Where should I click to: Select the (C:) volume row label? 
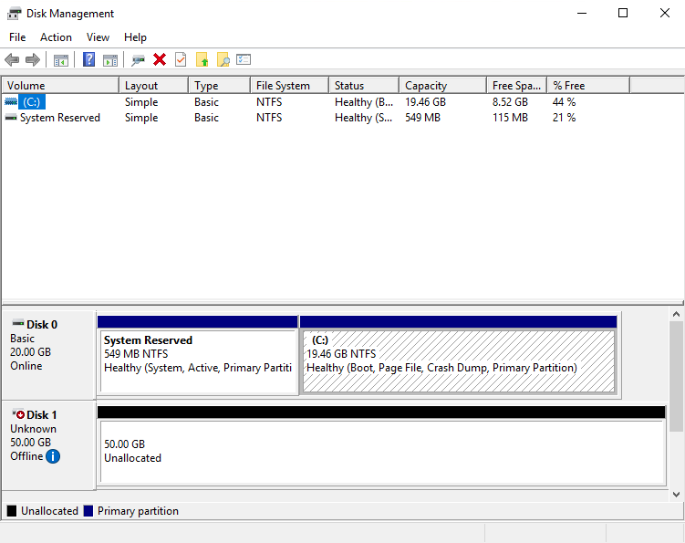(31, 102)
